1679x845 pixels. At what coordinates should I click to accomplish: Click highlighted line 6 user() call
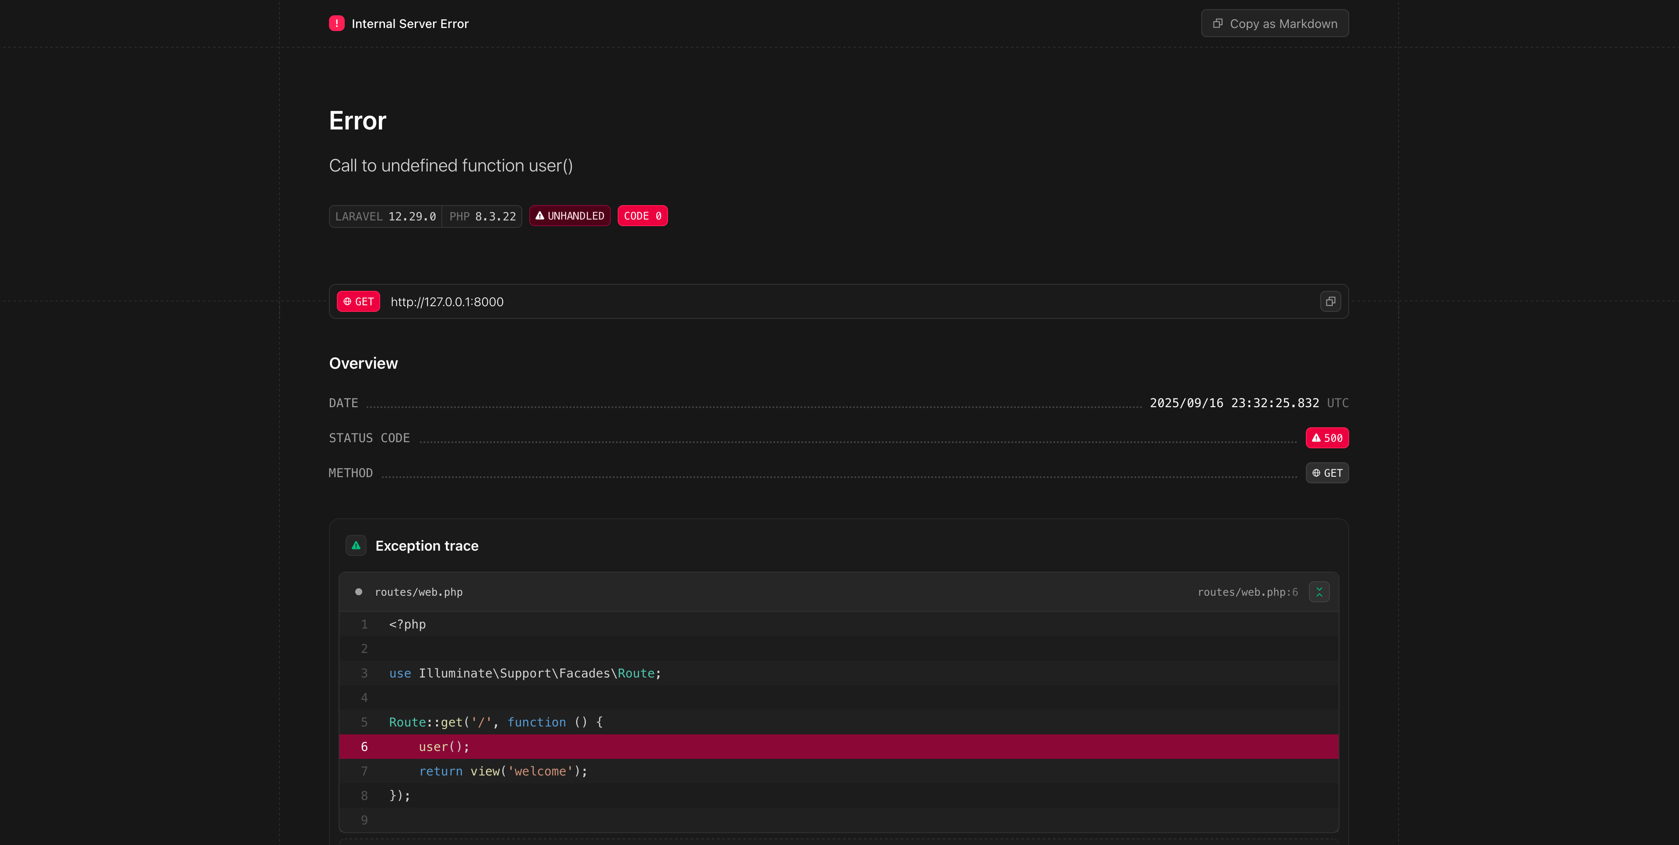click(443, 747)
